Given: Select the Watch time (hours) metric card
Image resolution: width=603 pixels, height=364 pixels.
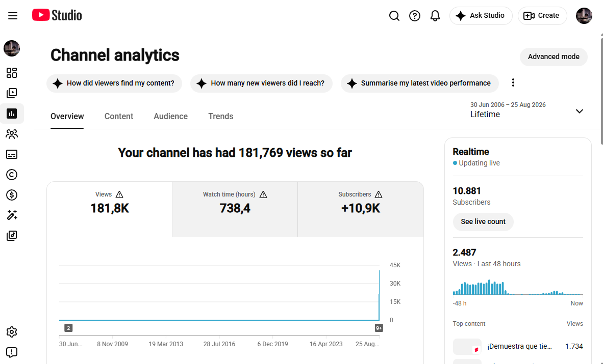Looking at the screenshot, I should (x=235, y=209).
